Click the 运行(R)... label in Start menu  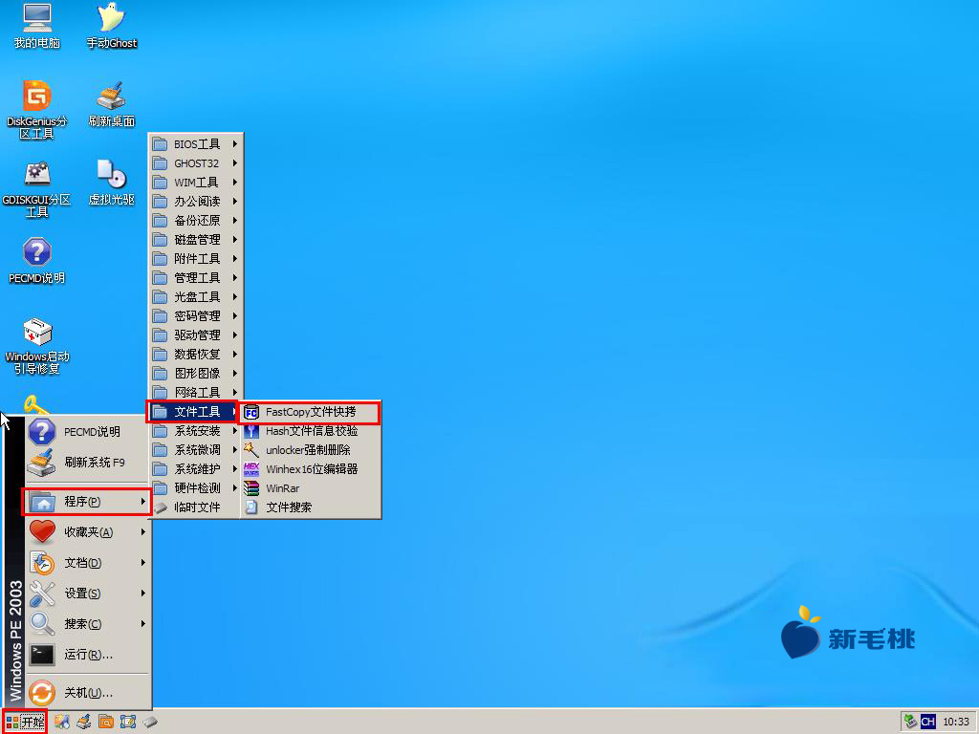click(x=89, y=655)
